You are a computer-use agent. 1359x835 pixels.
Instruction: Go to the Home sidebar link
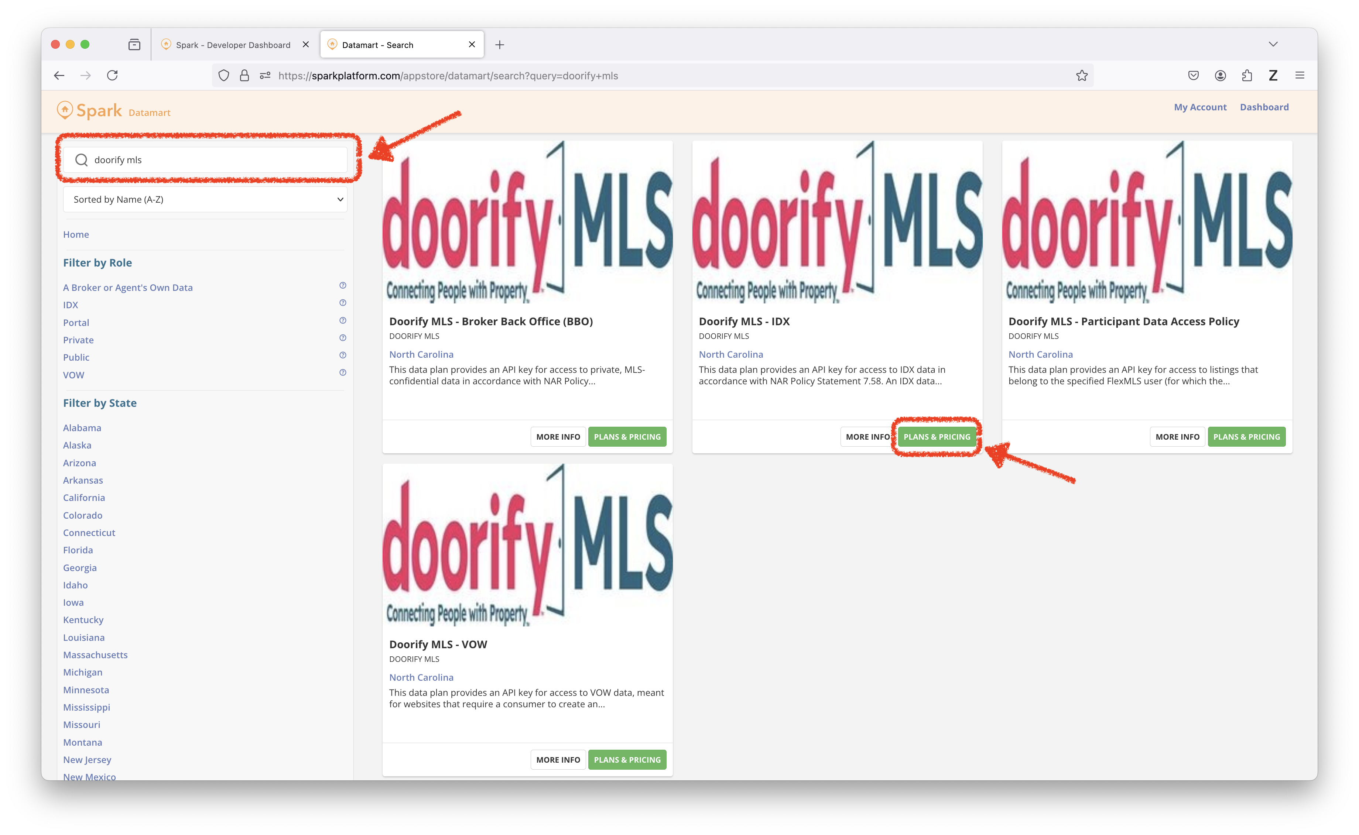pos(76,235)
